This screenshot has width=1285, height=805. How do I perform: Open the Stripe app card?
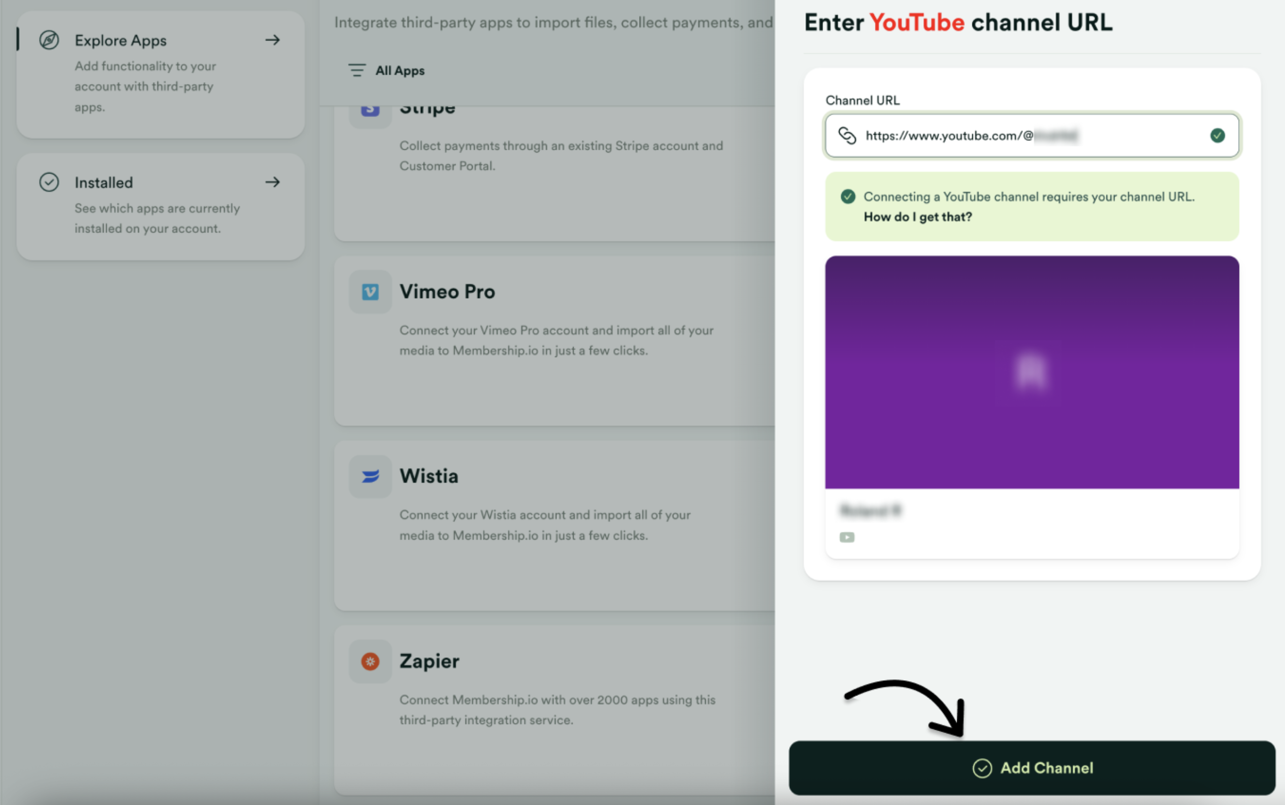tap(554, 173)
